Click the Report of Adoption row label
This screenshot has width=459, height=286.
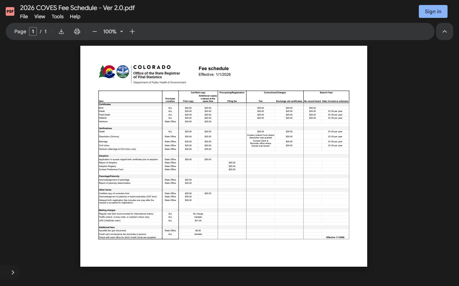tap(108, 163)
